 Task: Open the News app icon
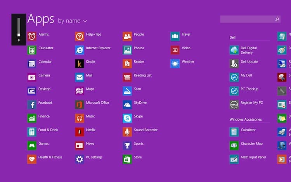[80, 146]
